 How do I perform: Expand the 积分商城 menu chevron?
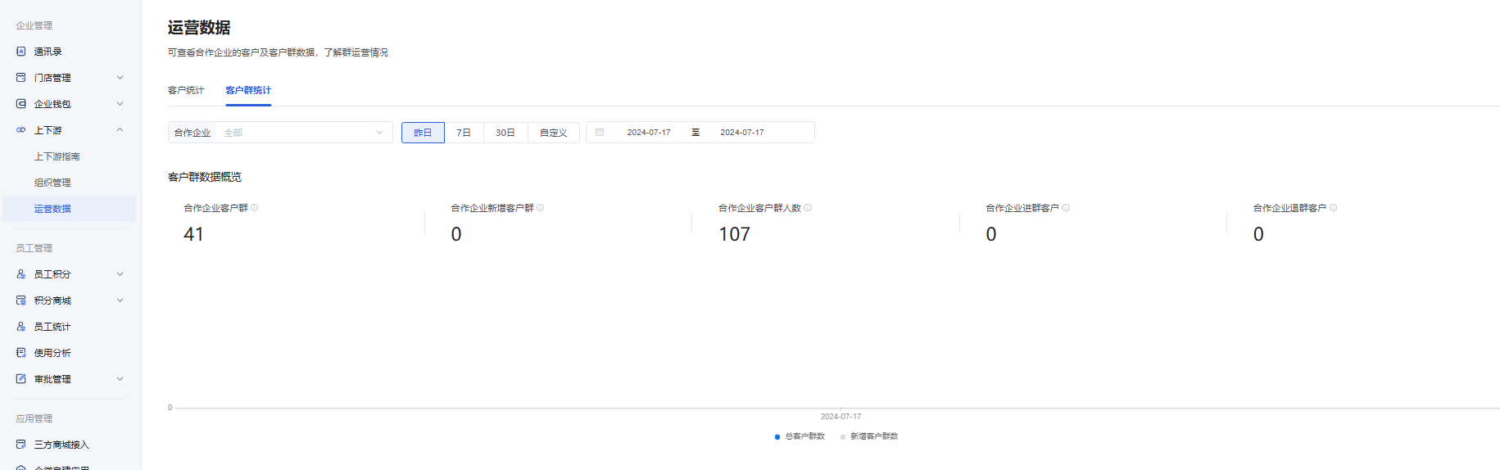(120, 301)
